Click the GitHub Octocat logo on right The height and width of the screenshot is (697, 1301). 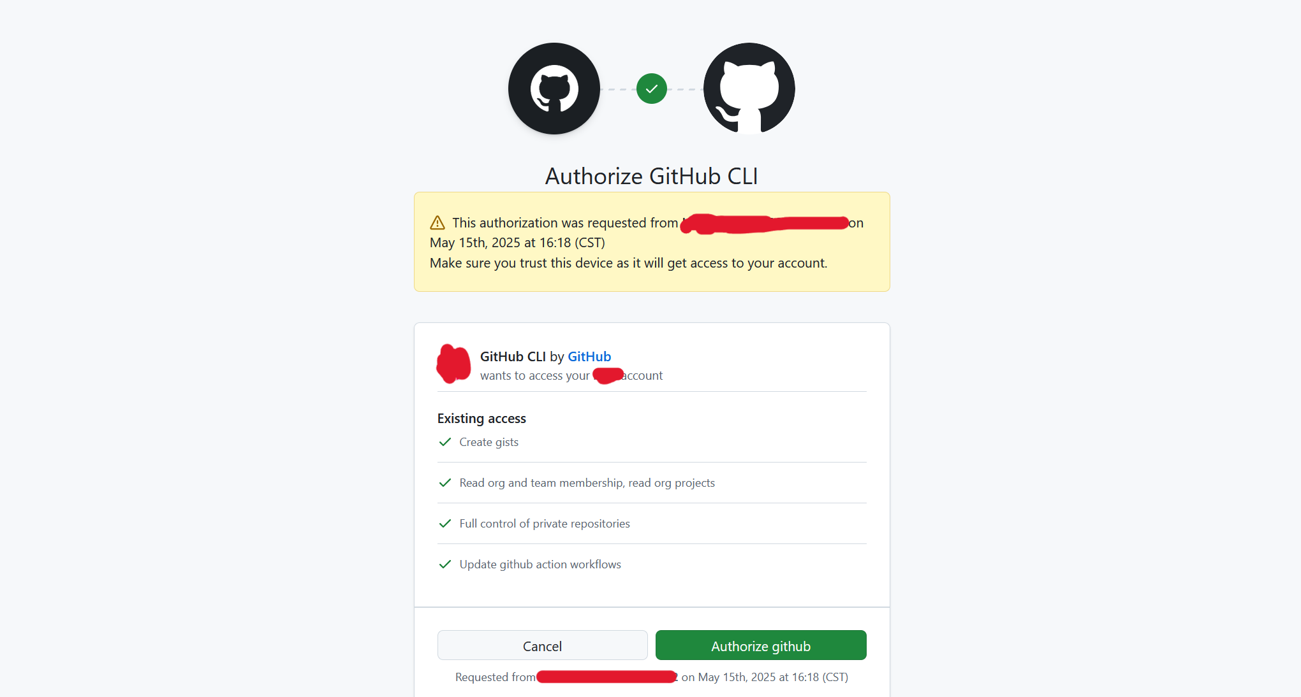(x=749, y=89)
